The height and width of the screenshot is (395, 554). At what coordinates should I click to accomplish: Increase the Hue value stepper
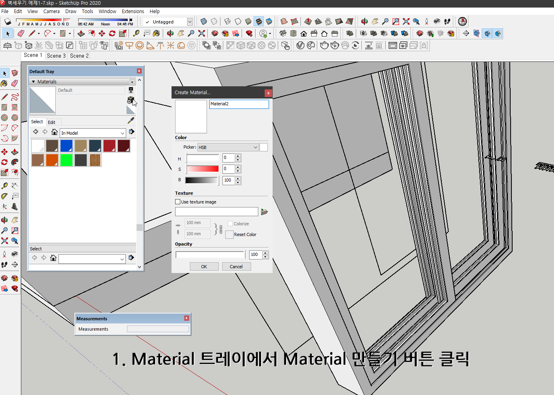click(238, 156)
